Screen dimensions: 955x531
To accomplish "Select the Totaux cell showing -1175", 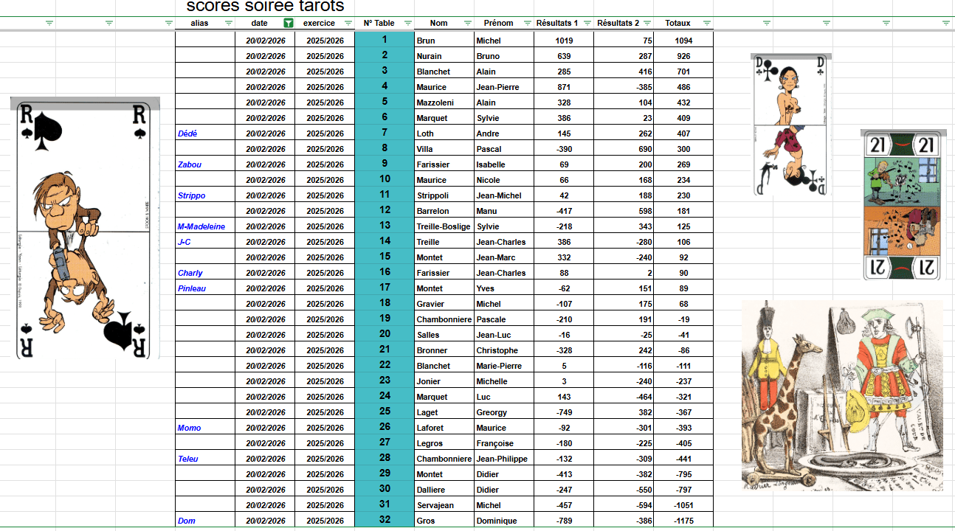I will coord(683,521).
